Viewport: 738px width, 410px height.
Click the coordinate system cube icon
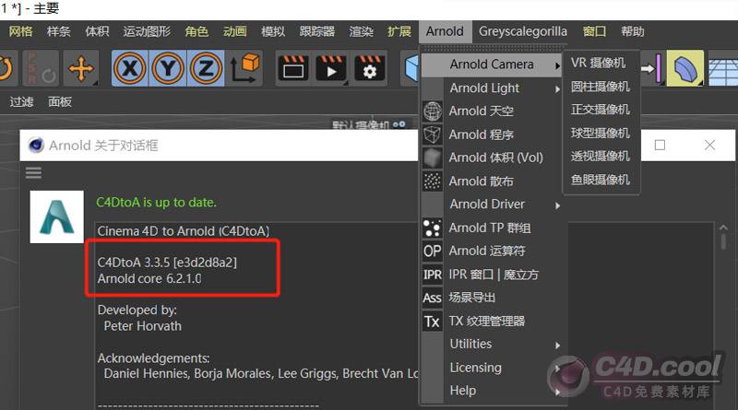click(244, 69)
